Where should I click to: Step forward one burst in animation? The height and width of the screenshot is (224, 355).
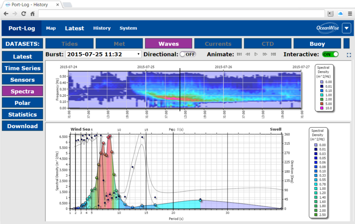(265, 54)
